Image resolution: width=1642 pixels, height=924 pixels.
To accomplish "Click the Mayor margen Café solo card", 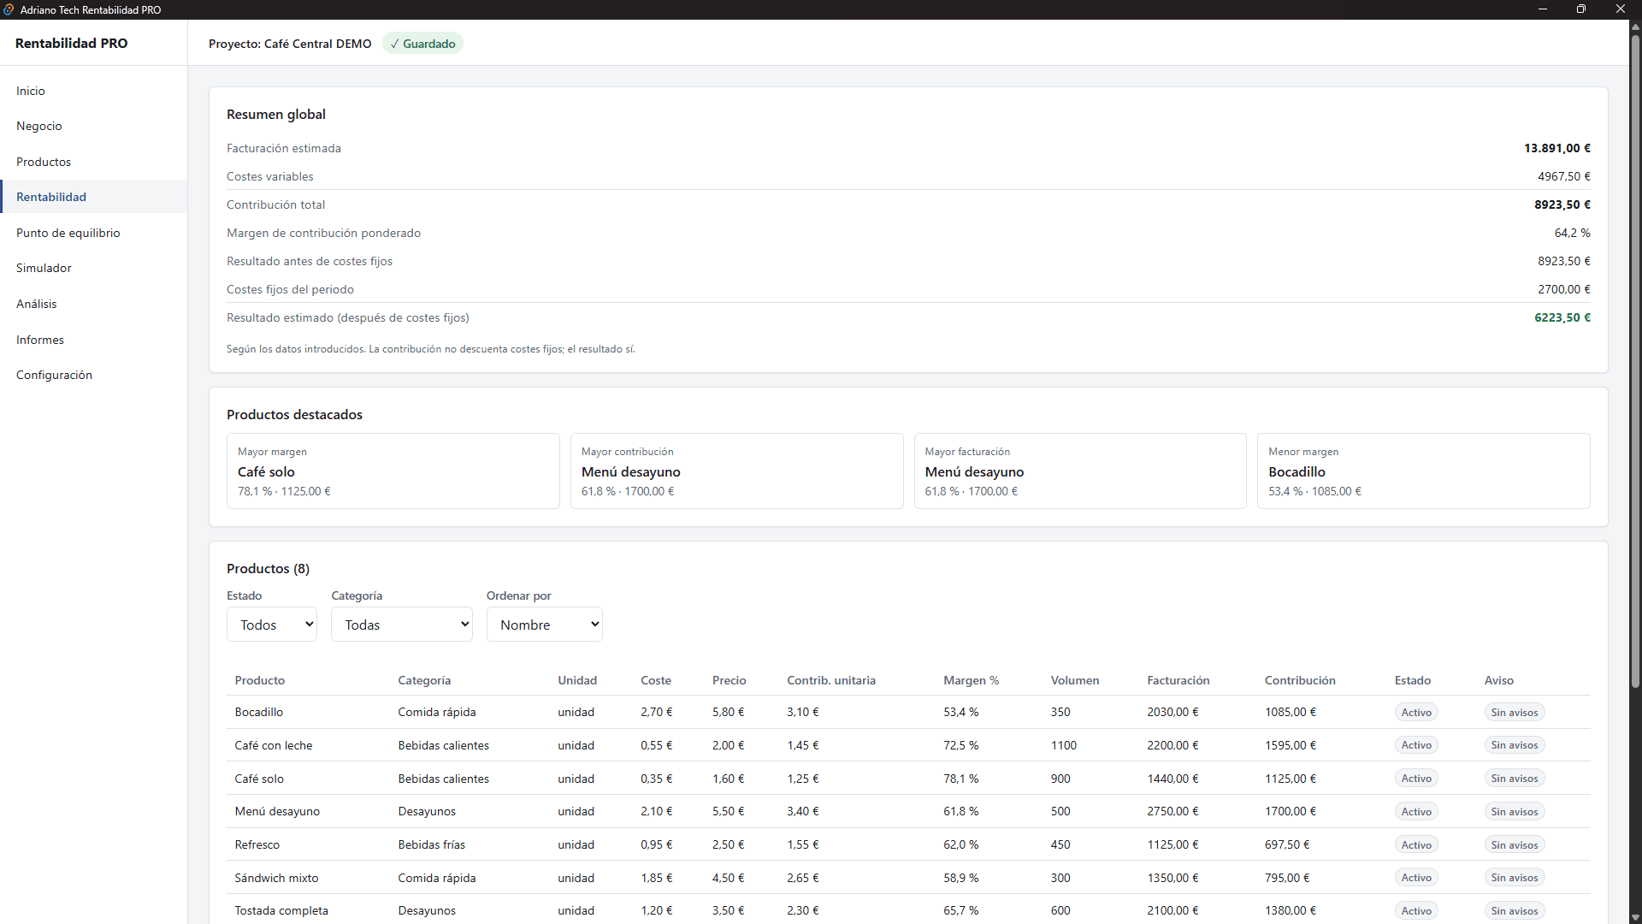I will click(393, 471).
